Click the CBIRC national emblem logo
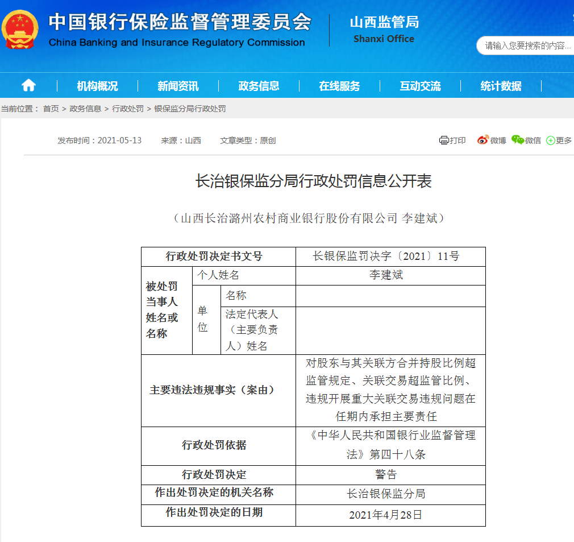Screen dimensions: 574x542 [20, 28]
